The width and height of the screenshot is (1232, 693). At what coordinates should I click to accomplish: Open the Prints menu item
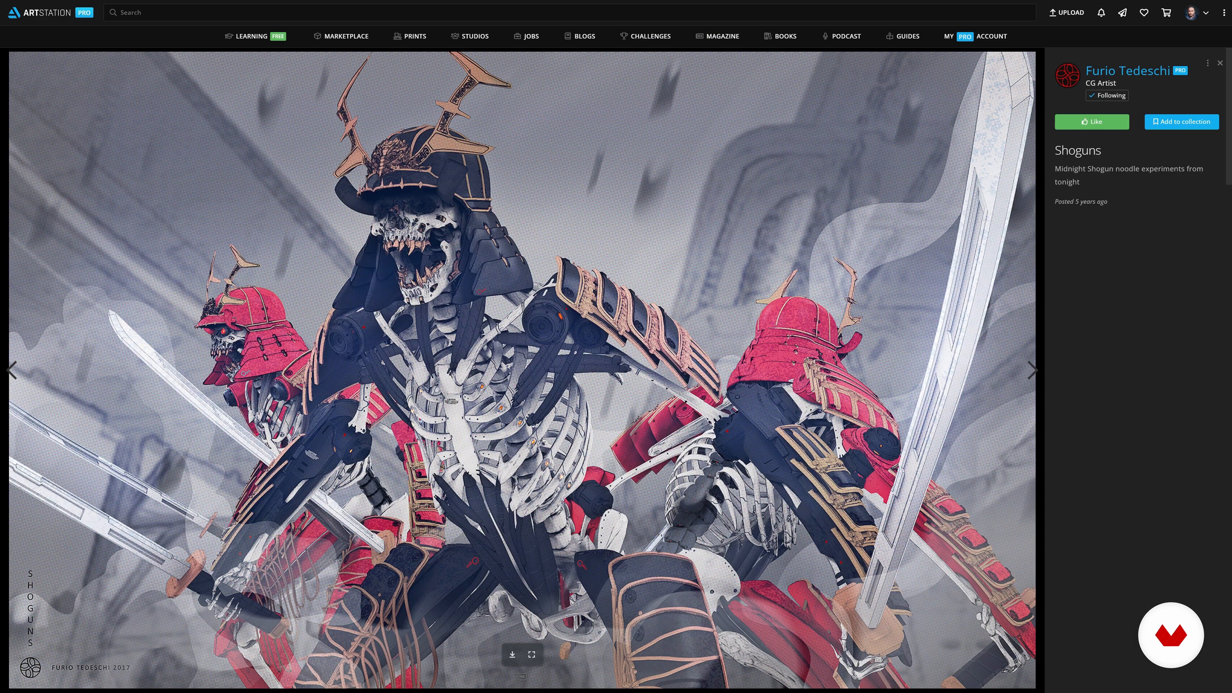(x=410, y=36)
